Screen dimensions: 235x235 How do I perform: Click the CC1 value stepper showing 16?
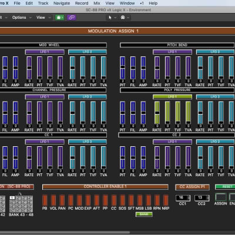(x=183, y=198)
